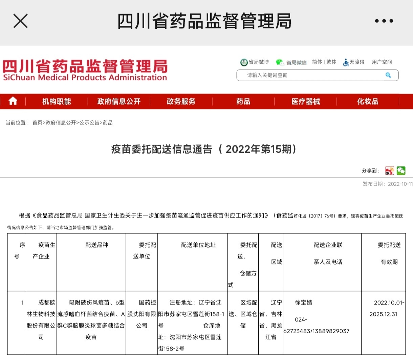Switch to 简体 simplified Chinese
The height and width of the screenshot is (355, 413).
pos(317,62)
